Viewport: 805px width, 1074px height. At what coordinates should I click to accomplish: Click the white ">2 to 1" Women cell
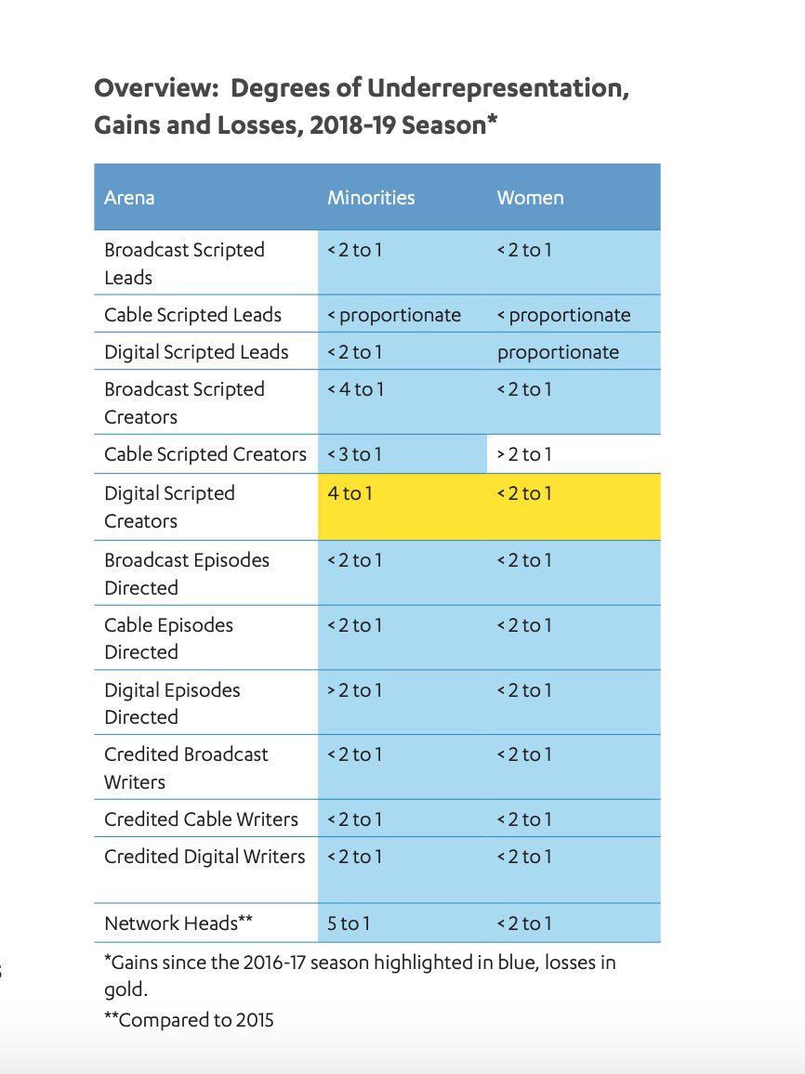pyautogui.click(x=524, y=454)
